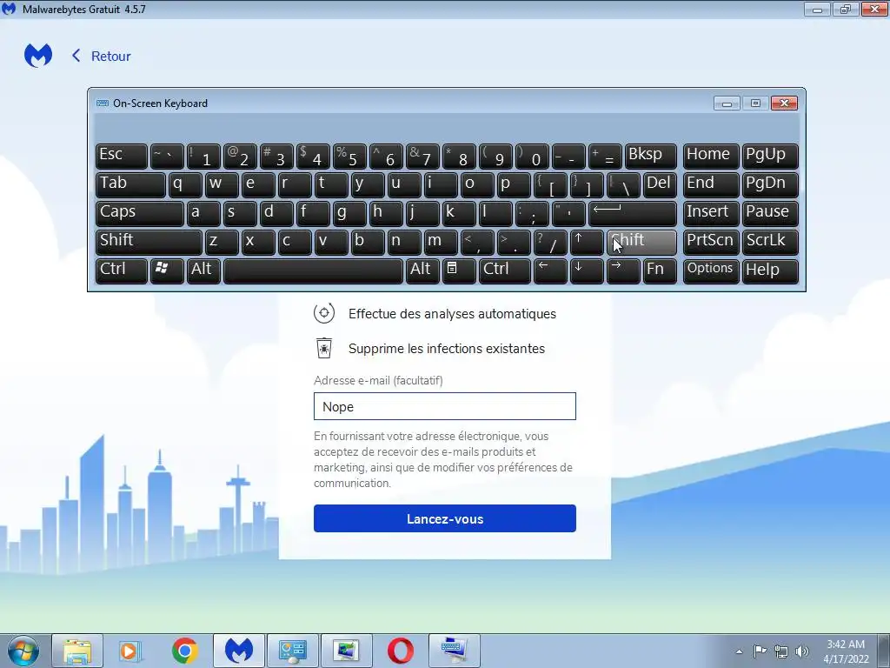Viewport: 890px width, 668px height.
Task: Tap the left arrow key
Action: point(550,271)
